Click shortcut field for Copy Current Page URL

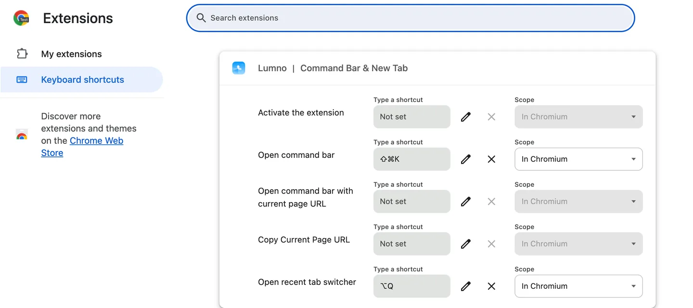coord(412,244)
